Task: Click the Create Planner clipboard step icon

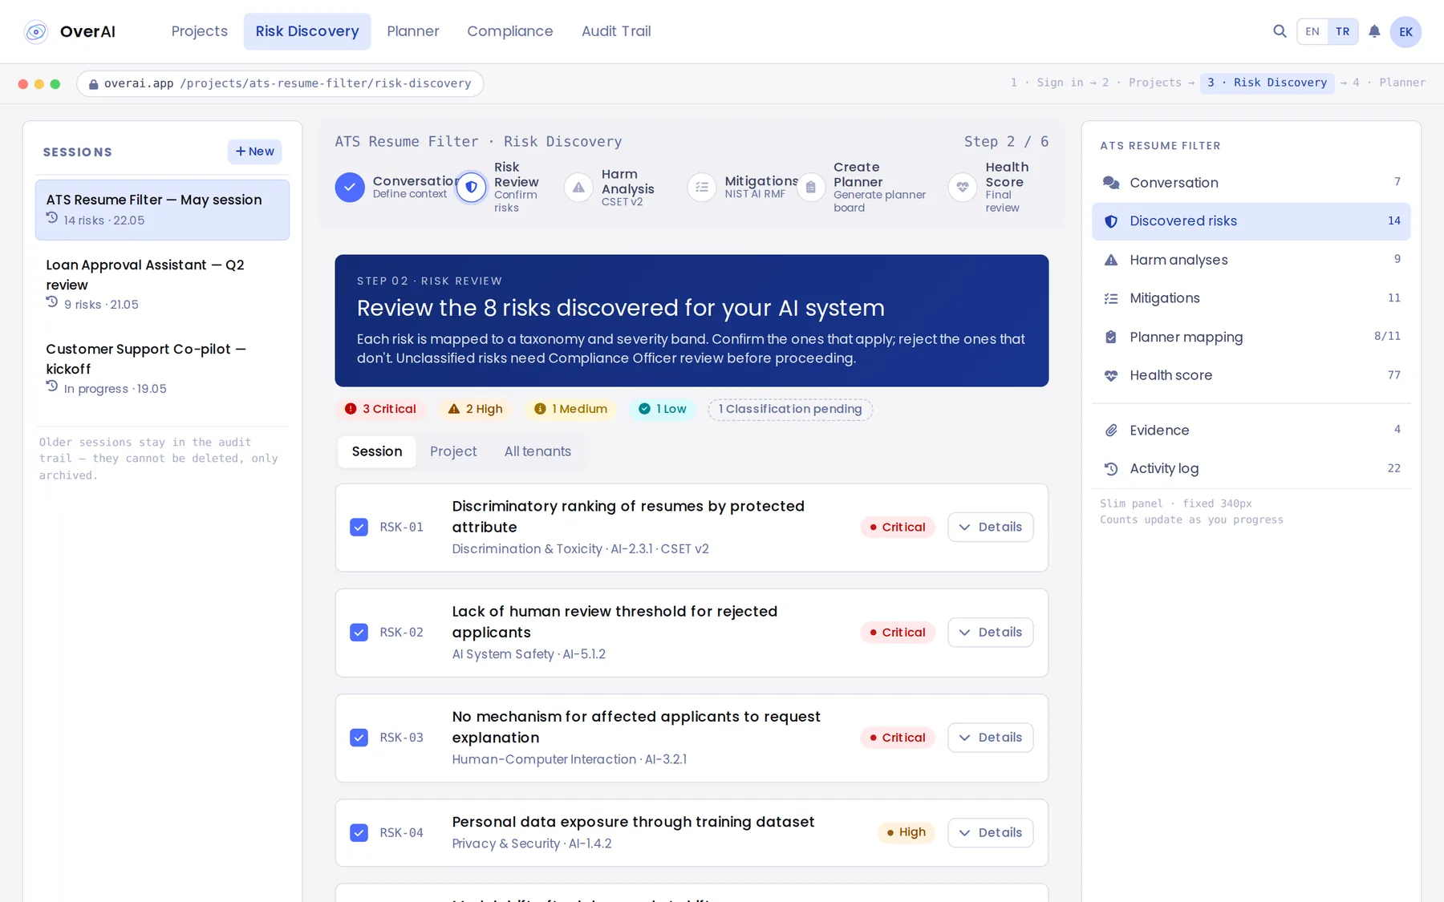Action: tap(811, 188)
